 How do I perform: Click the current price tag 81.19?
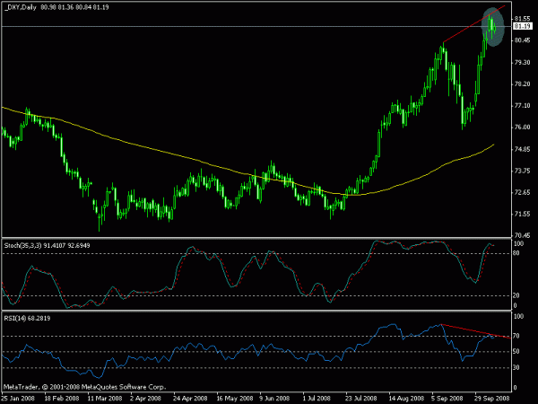(x=523, y=26)
